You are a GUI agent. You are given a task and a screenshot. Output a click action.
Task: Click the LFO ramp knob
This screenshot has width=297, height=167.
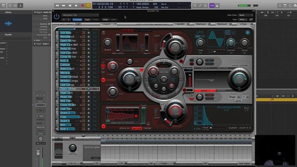tap(245, 43)
